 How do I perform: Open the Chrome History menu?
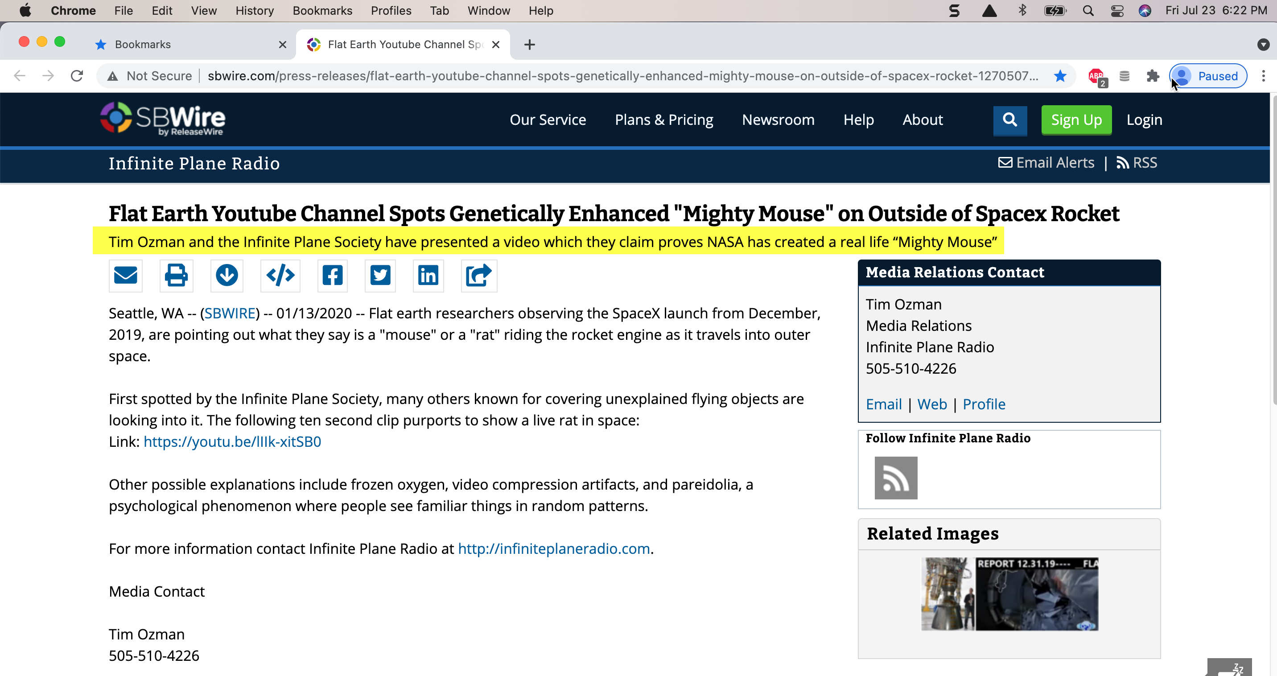tap(254, 10)
